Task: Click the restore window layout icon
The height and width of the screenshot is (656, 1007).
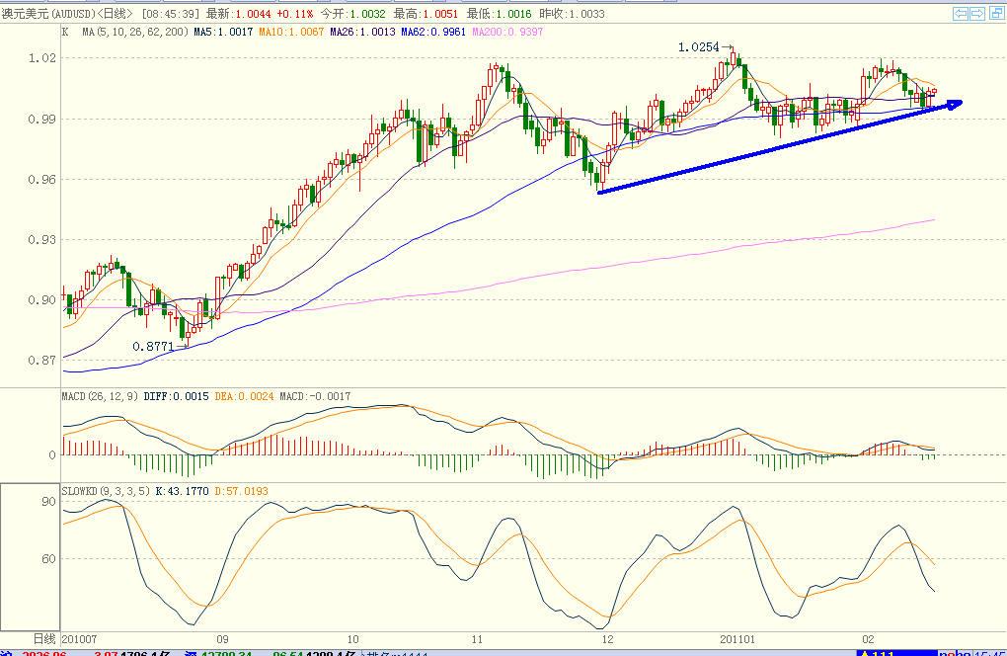Action: pos(996,14)
